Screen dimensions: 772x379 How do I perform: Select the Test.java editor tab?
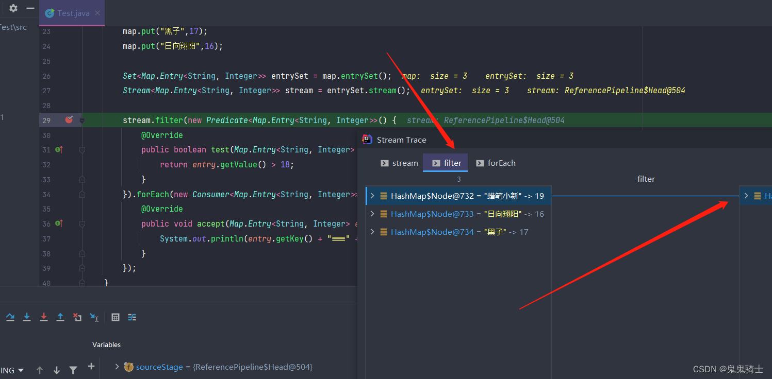tap(73, 13)
